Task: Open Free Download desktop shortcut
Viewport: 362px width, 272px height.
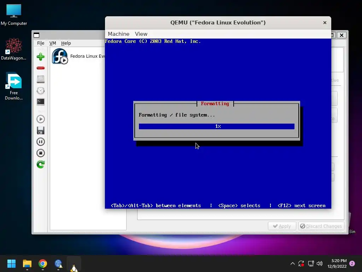Action: click(x=14, y=86)
